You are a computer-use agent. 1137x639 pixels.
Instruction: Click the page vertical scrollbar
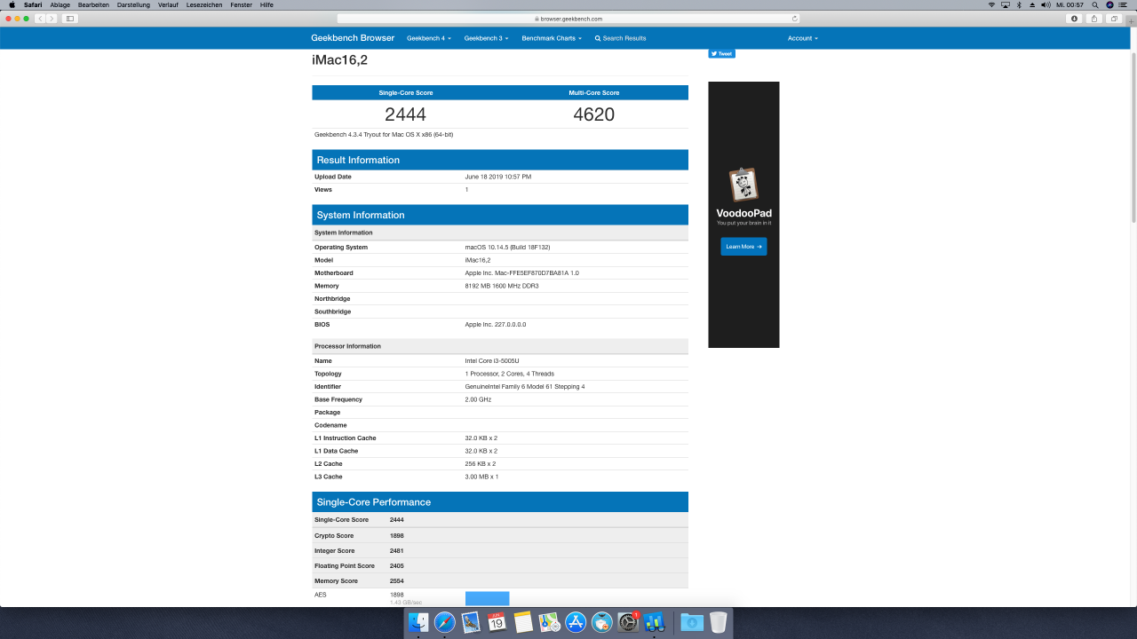coord(1133,138)
